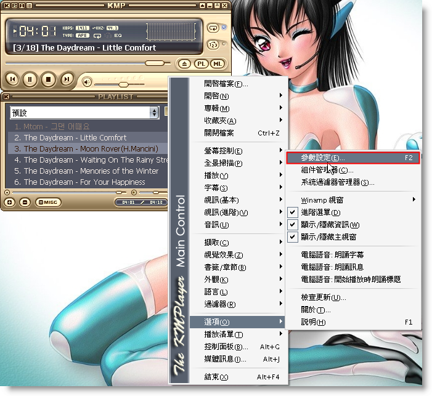Click the small speaker icon below playlist

[134, 193]
